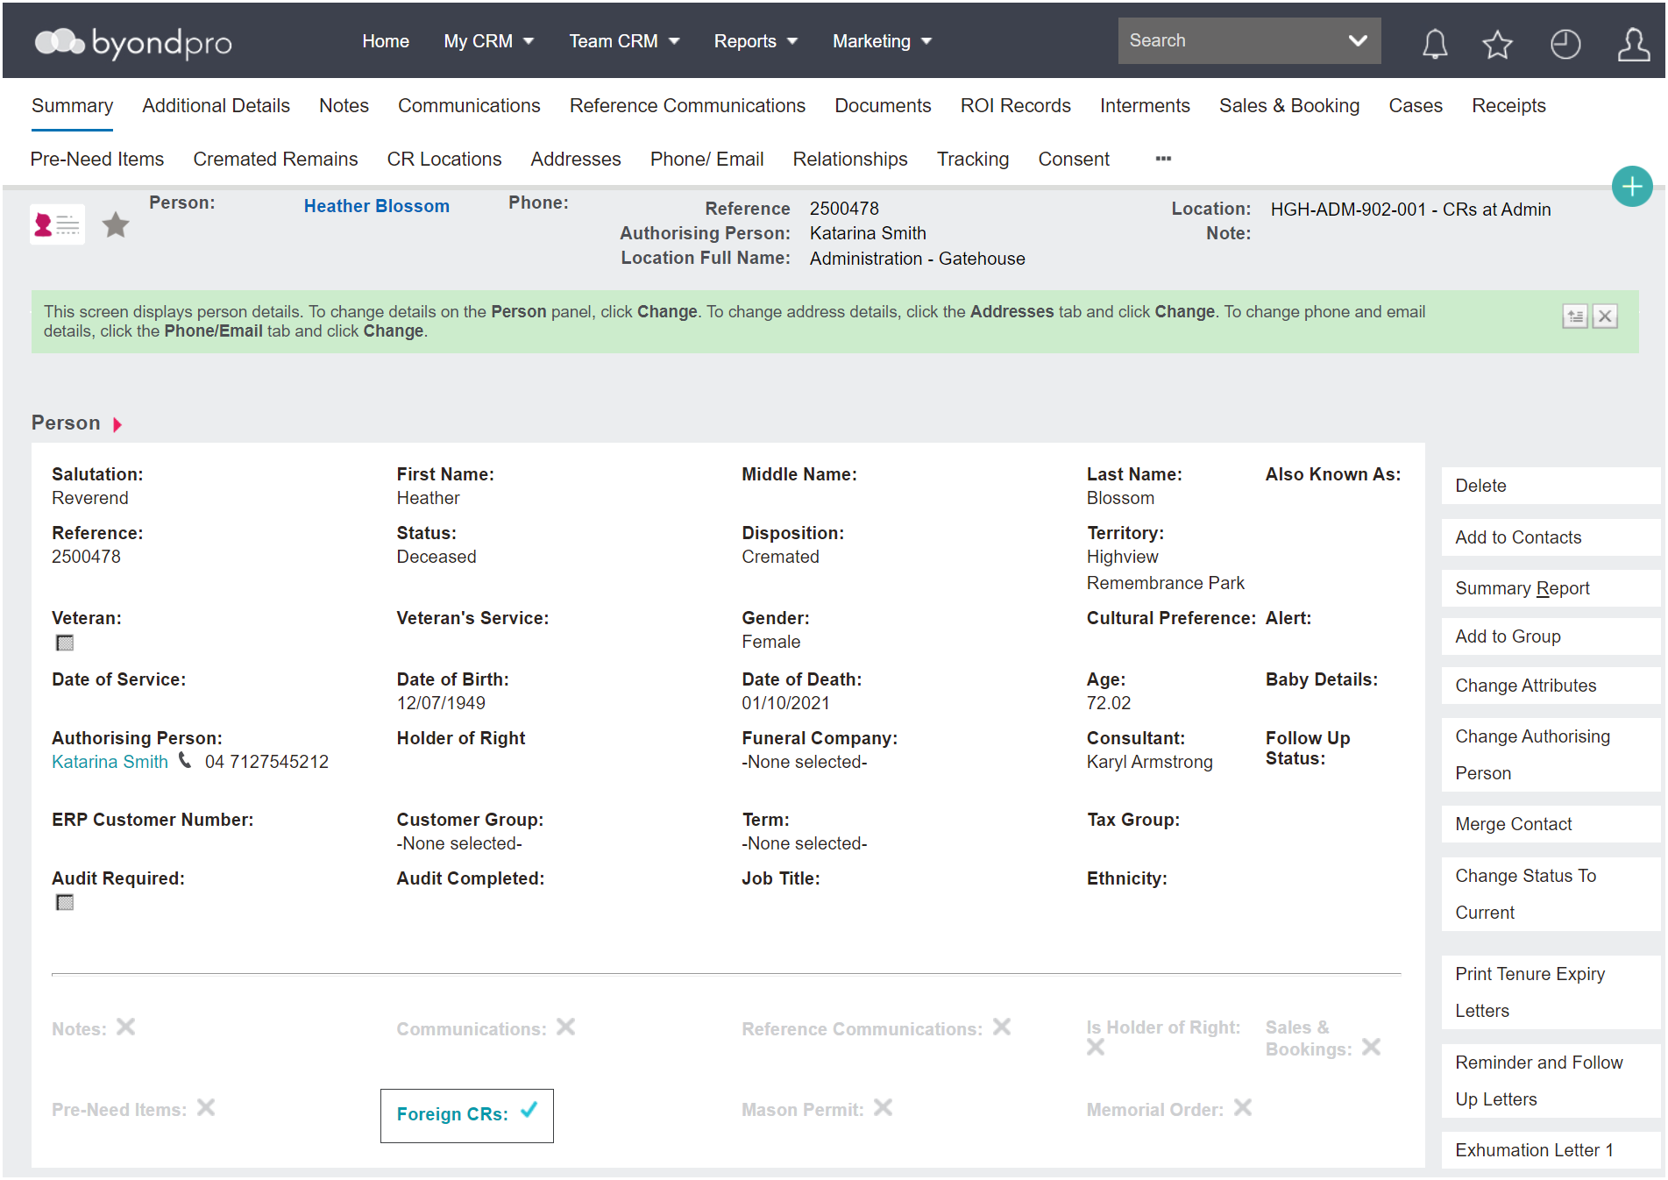1668x1180 pixels.
Task: Open the Interments tab
Action: click(x=1145, y=105)
